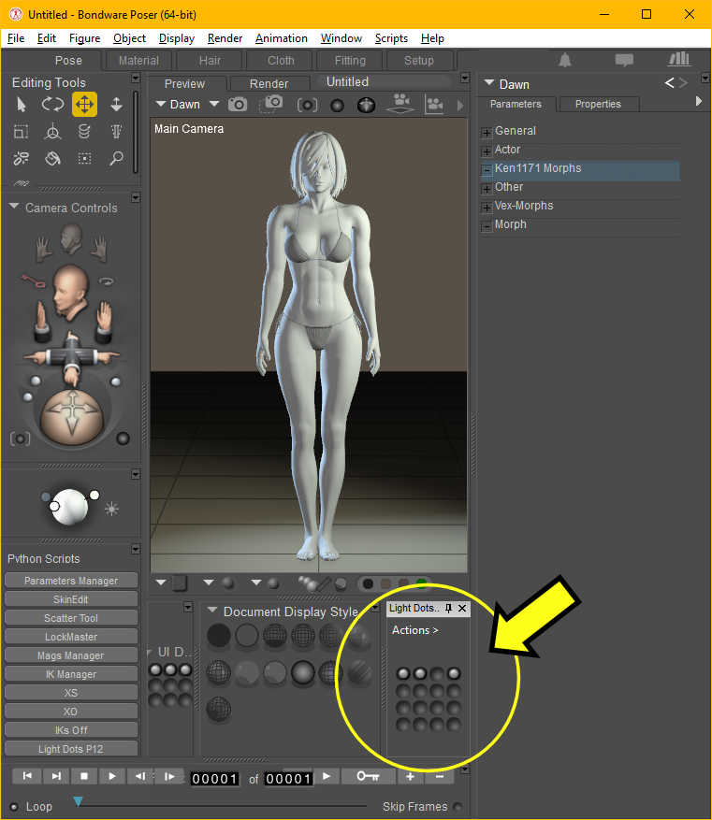Open the library books icon
712x820 pixels.
679,60
